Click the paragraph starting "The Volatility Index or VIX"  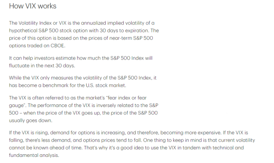pyautogui.click(x=84, y=34)
